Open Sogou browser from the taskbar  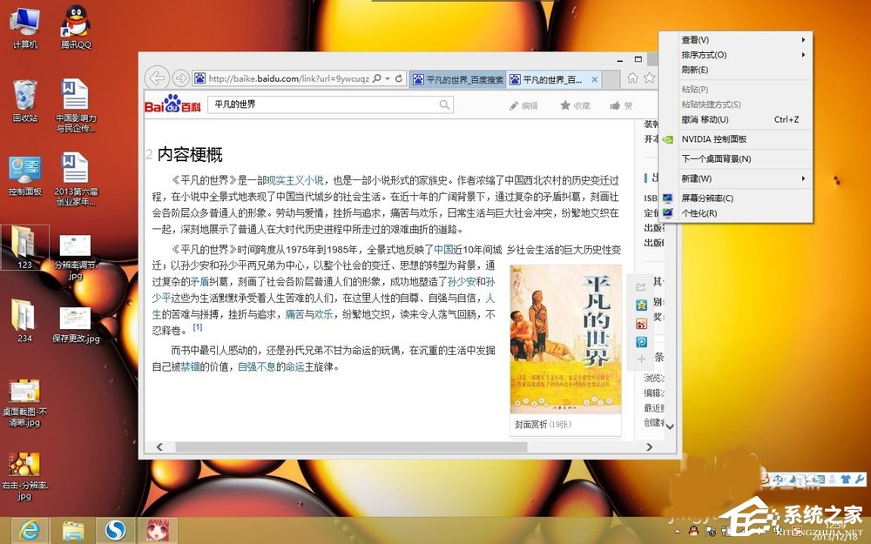pos(115,529)
